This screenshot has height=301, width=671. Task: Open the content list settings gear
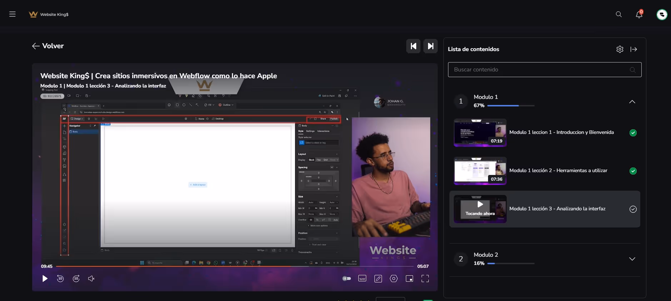click(620, 49)
